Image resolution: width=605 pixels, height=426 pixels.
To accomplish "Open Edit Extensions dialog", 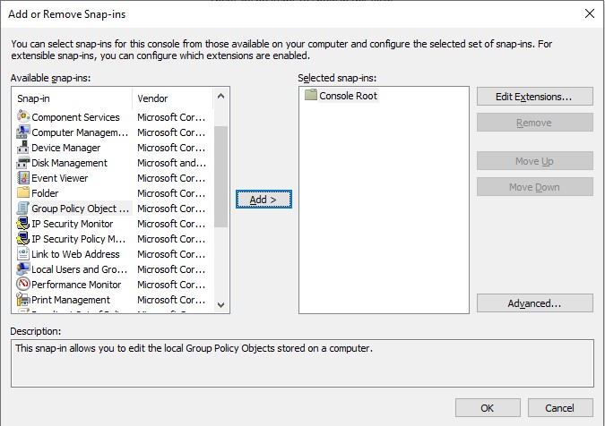I will pyautogui.click(x=534, y=97).
